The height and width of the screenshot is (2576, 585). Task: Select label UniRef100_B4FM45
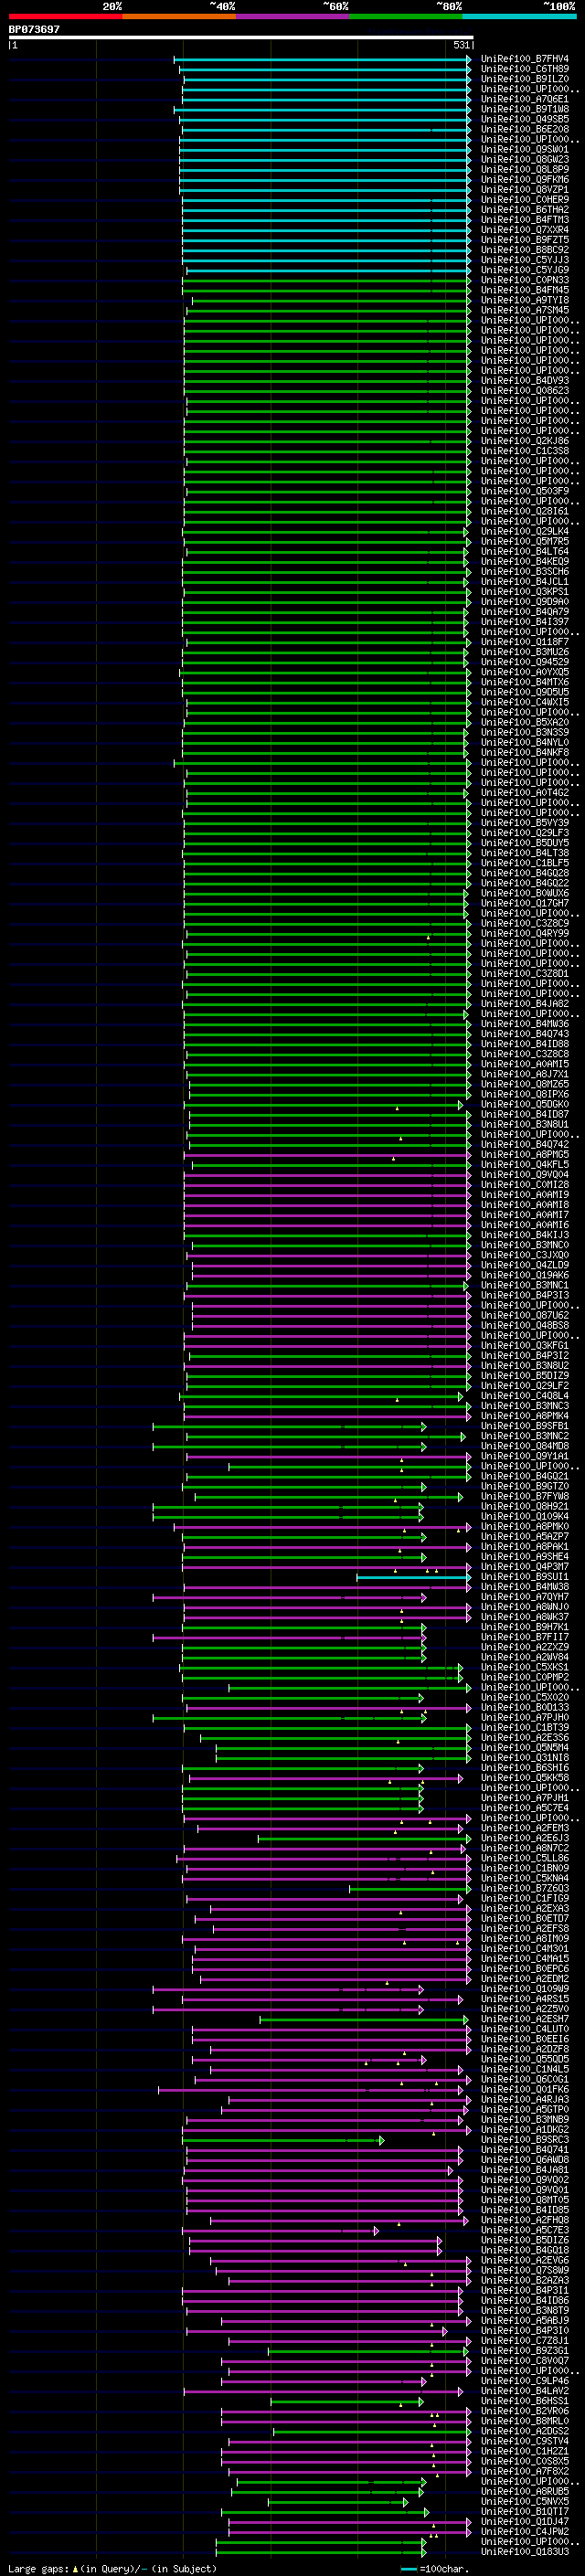coord(524,290)
